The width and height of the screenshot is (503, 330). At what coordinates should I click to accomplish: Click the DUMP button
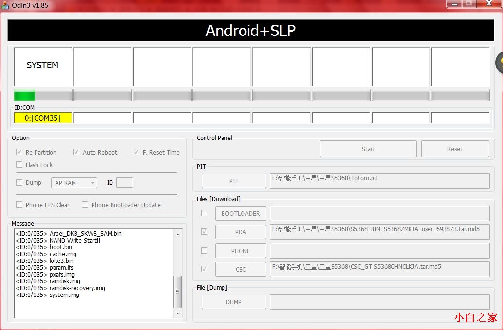234,302
